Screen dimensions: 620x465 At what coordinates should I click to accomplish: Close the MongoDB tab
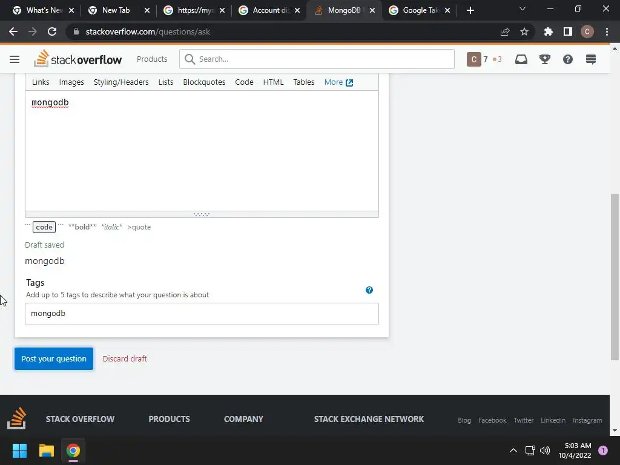click(372, 10)
